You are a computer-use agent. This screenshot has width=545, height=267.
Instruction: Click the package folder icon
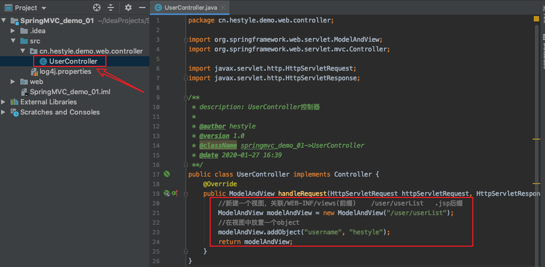[34, 51]
